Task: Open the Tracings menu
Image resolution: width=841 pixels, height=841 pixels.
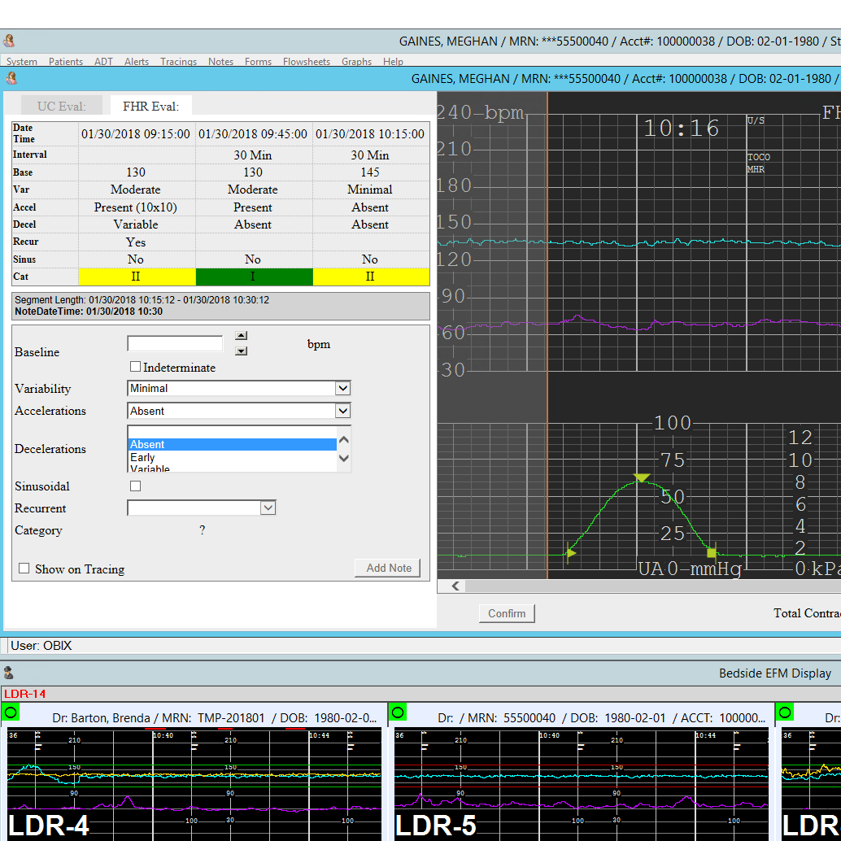Action: pos(178,61)
